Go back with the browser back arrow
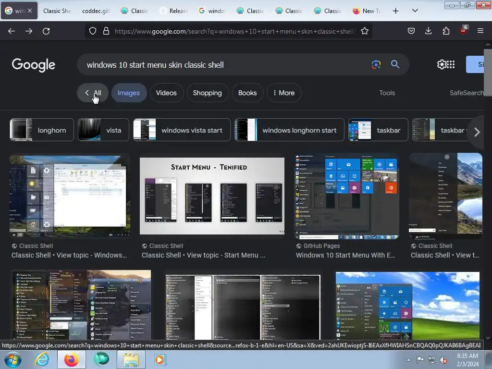492x369 pixels. 12,31
